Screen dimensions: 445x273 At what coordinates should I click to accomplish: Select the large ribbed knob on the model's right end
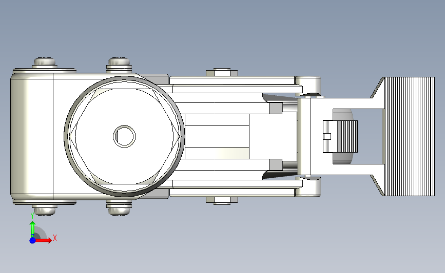pyautogui.click(x=409, y=136)
